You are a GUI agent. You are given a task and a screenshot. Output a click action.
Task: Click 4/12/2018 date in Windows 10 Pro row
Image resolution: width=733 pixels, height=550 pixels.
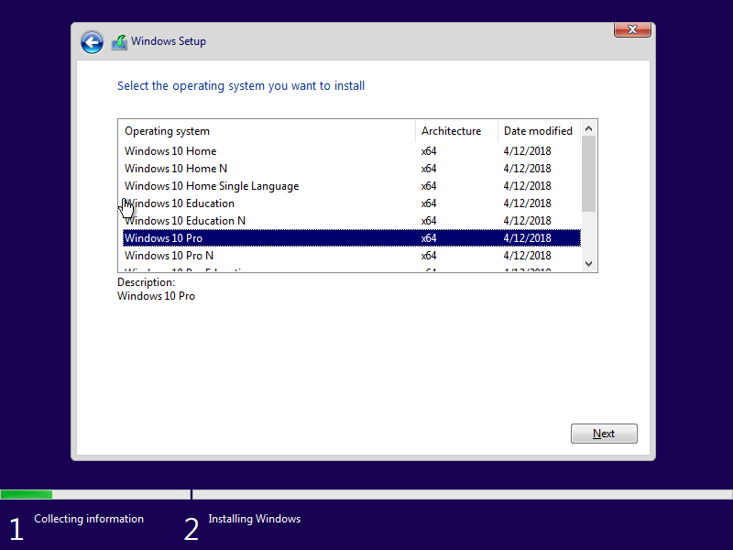528,238
